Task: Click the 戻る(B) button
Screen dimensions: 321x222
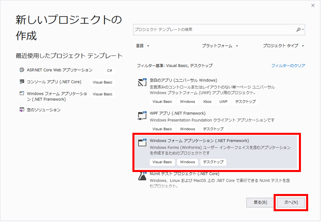Action: (260, 202)
